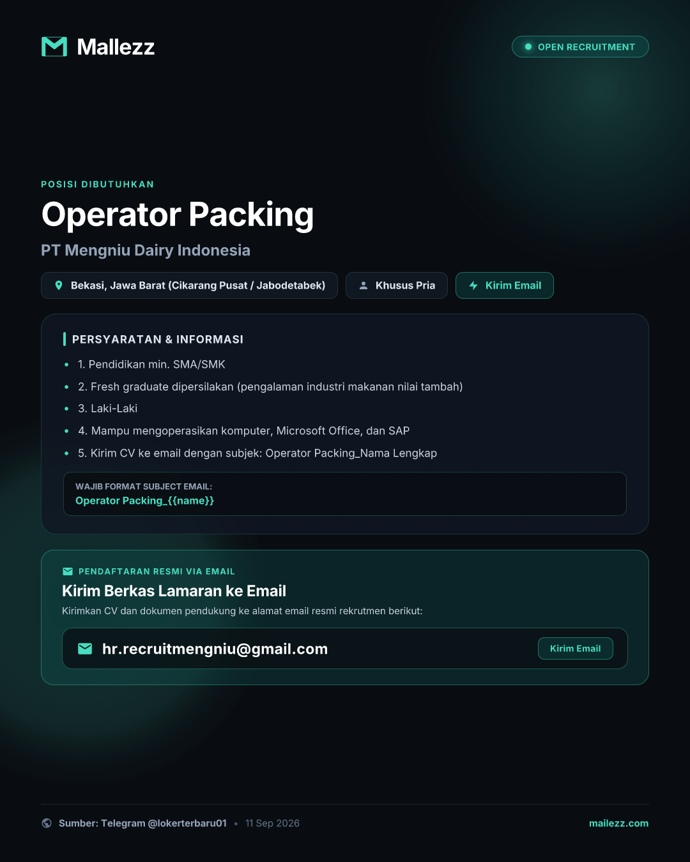Click the Mallezz brand name
690x862 pixels.
point(116,47)
